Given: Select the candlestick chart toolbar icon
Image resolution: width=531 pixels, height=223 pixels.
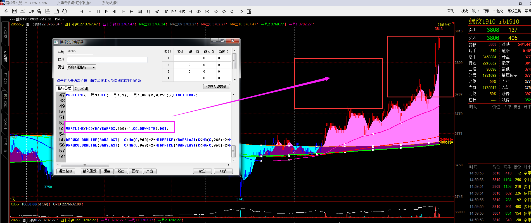Looking at the screenshot, I should [31, 11].
